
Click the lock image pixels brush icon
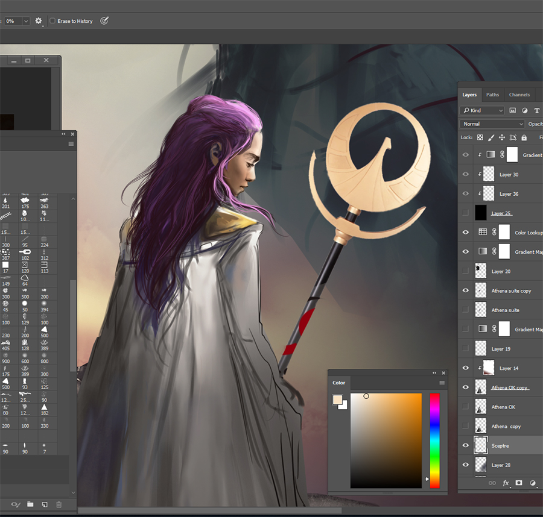(491, 137)
